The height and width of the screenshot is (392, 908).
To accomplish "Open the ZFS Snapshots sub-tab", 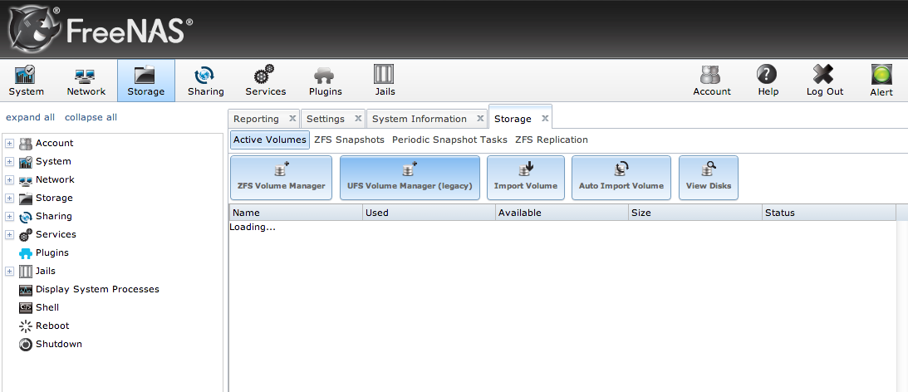I will tap(349, 140).
